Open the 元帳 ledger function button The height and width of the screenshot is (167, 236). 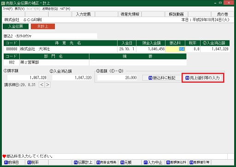tap(130, 162)
